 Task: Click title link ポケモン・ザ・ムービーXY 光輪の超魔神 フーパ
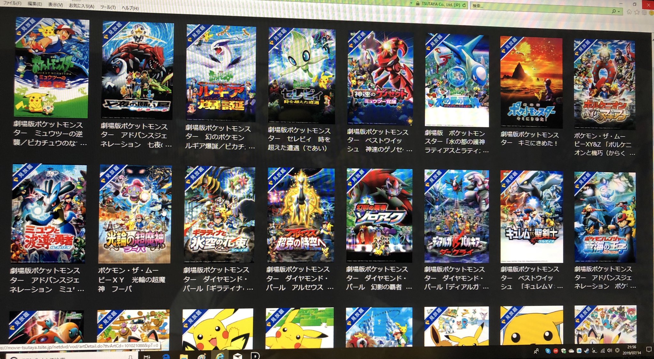pos(132,280)
